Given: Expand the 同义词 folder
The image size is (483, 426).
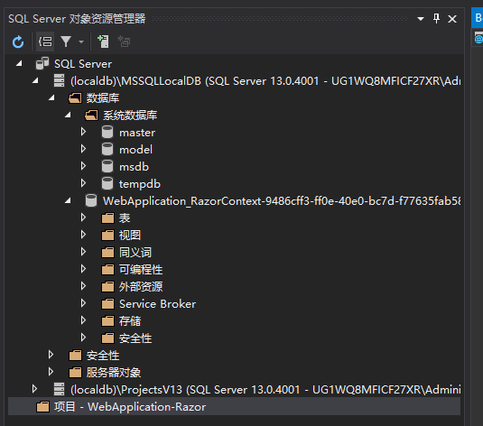Looking at the screenshot, I should pos(83,252).
